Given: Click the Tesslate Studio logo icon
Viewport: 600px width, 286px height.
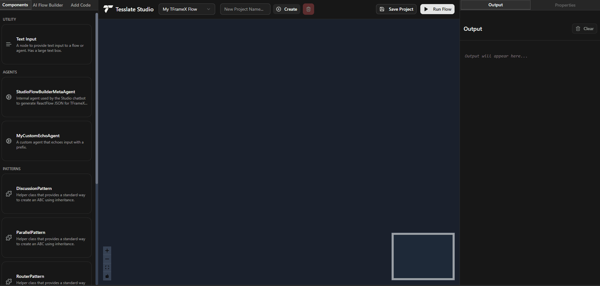Looking at the screenshot, I should coord(108,9).
